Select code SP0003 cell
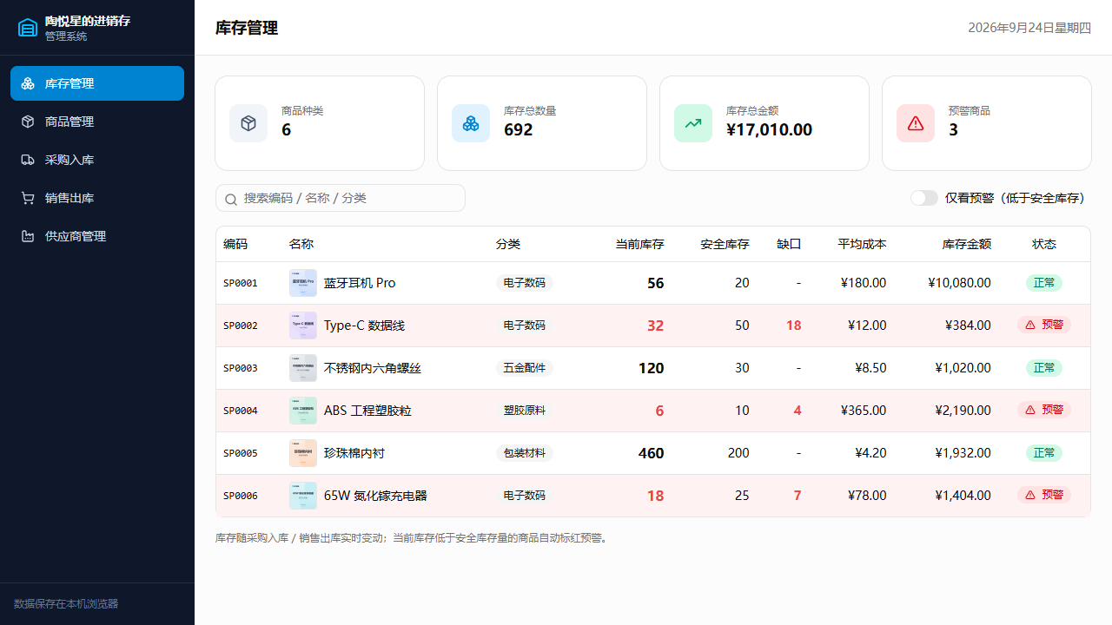Screen dimensions: 1112x625 pyautogui.click(x=241, y=368)
